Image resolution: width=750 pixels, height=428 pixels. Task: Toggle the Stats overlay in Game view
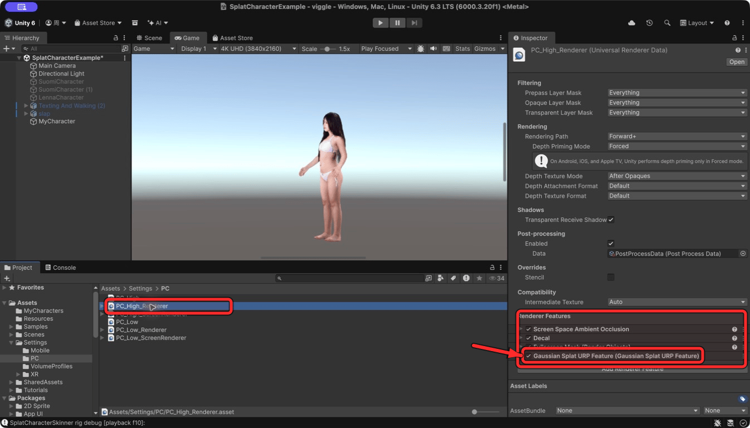(462, 49)
